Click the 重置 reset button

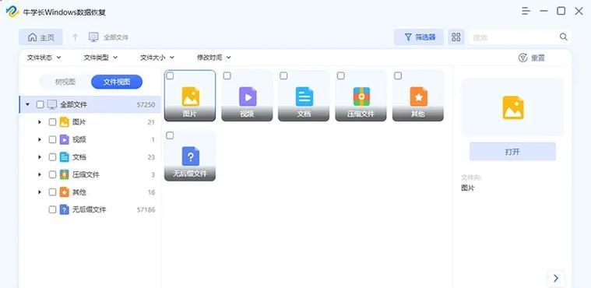[532, 58]
